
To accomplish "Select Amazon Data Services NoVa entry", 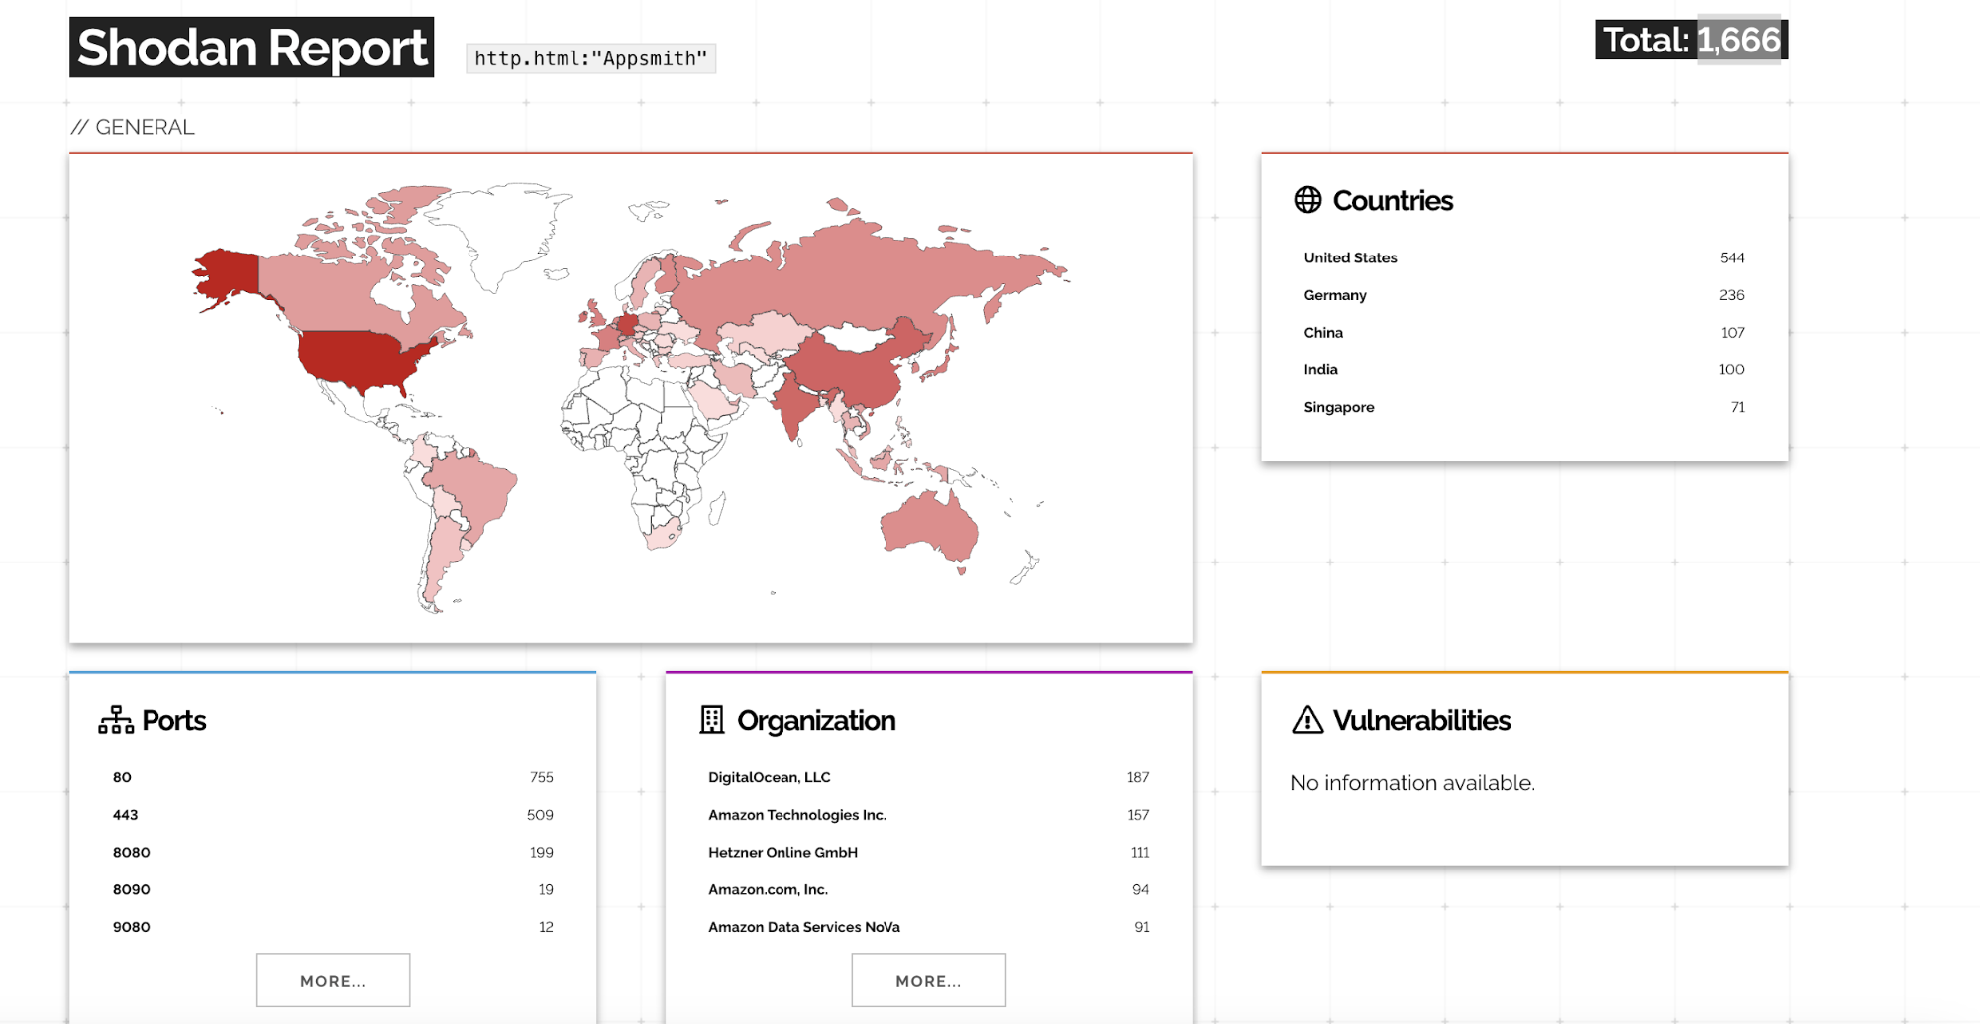I will pyautogui.click(x=803, y=927).
